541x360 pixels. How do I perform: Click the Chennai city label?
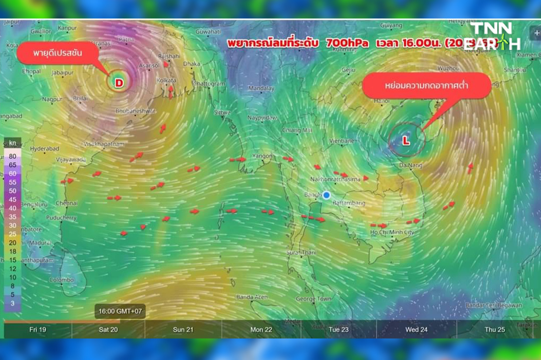pos(67,203)
